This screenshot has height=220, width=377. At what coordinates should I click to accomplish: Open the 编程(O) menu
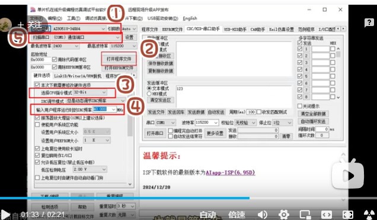[x=55, y=18]
